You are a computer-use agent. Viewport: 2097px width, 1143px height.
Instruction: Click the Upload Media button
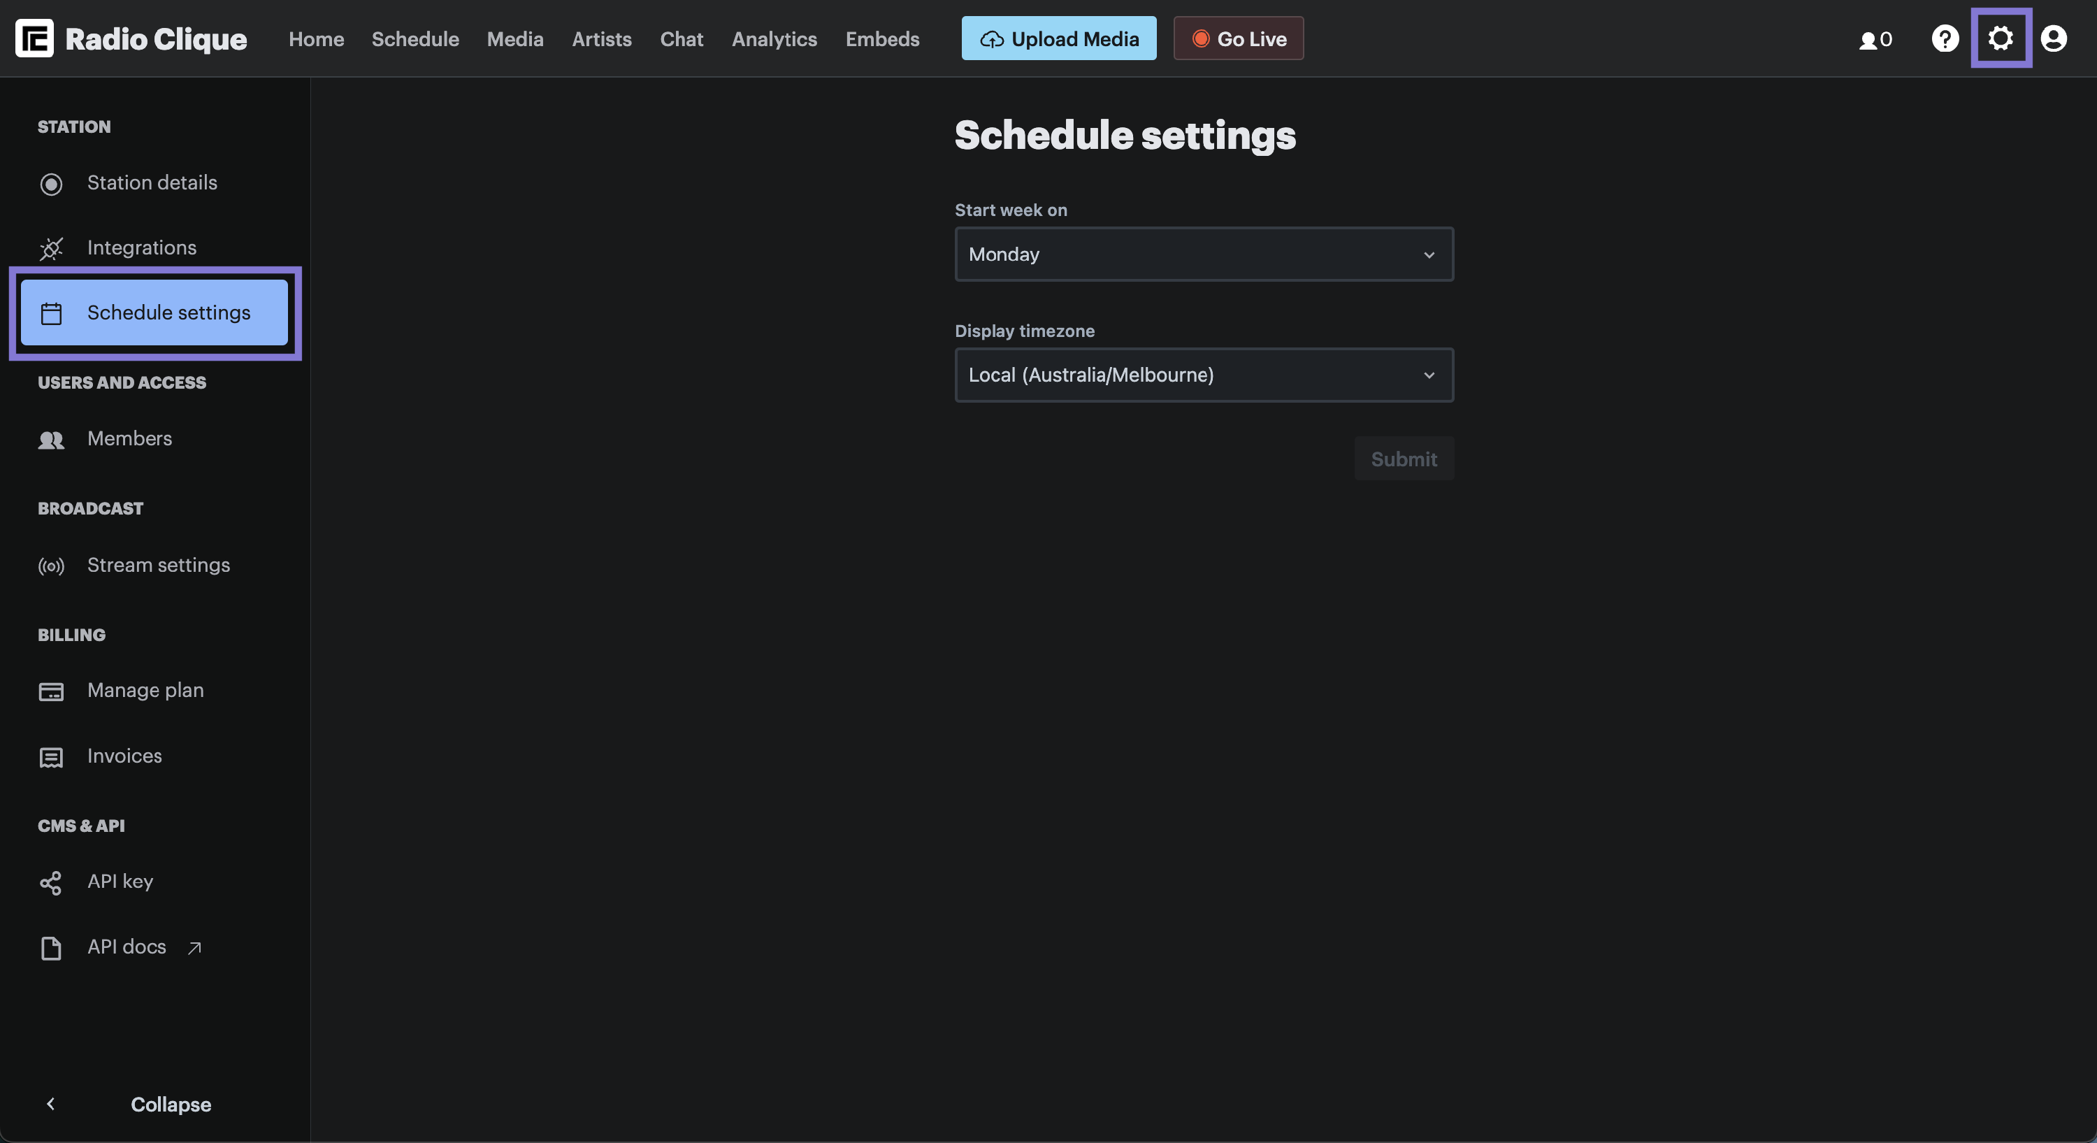coord(1058,38)
